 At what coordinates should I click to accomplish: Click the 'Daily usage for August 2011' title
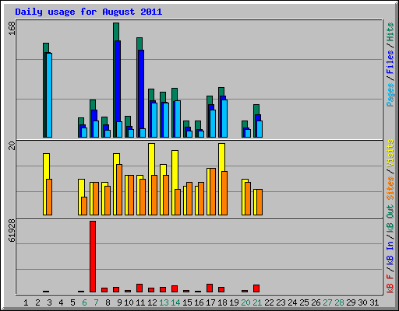89,12
